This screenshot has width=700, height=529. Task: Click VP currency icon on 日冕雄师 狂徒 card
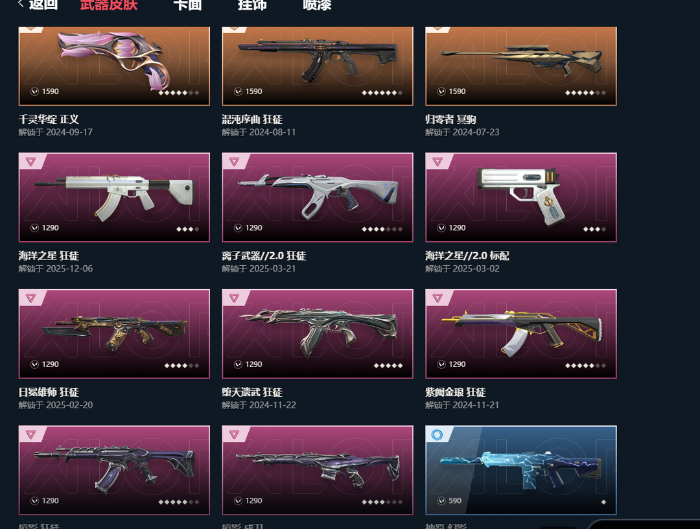34,364
